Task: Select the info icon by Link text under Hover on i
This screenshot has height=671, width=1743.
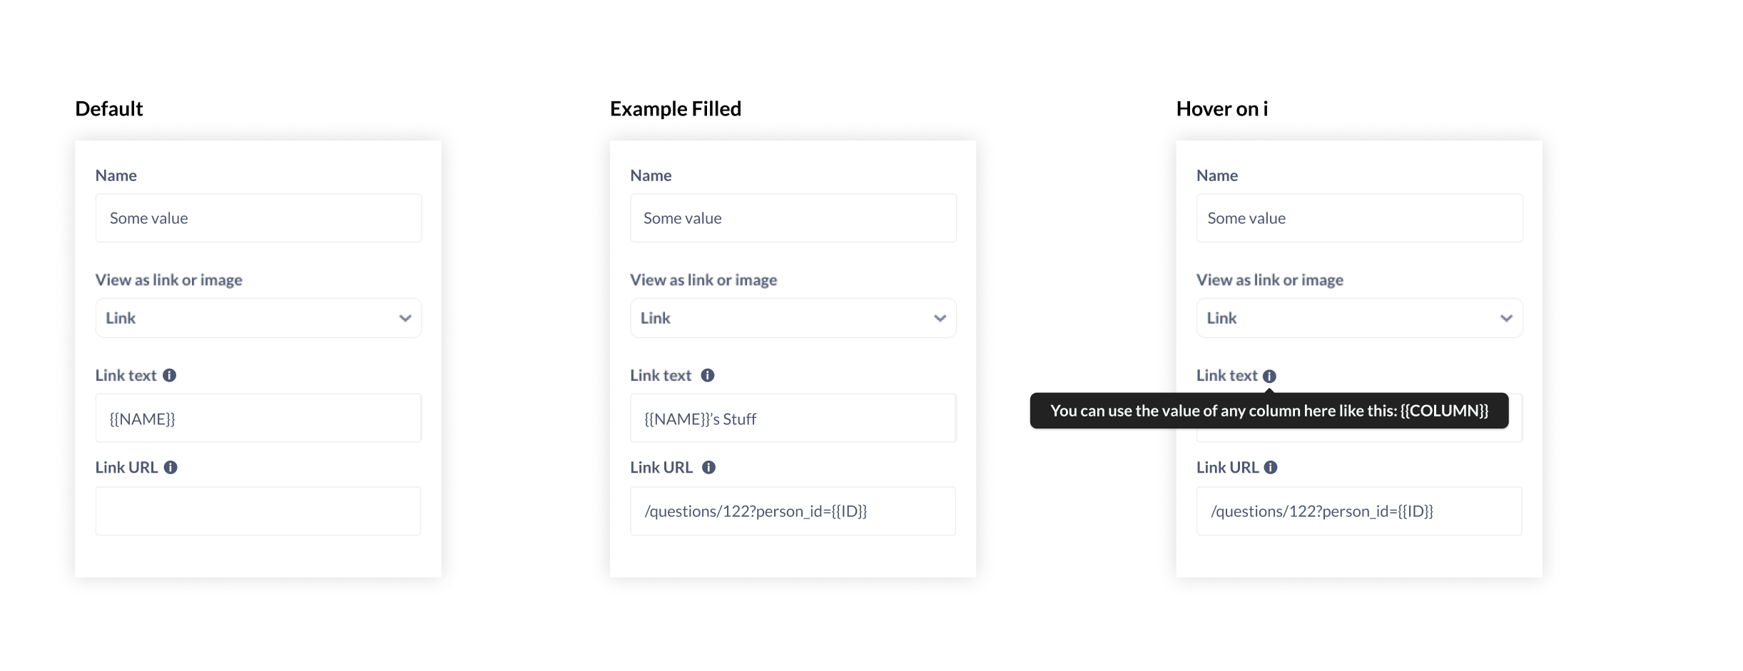Action: click(x=1271, y=376)
